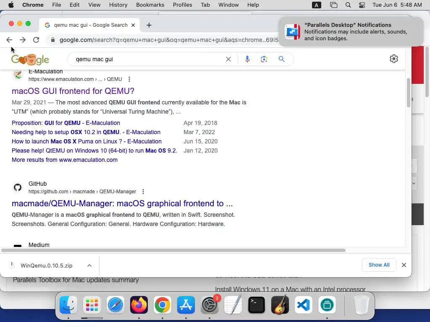This screenshot has height=322, width=430.
Task: Open the Profiles menu
Action: [x=182, y=5]
